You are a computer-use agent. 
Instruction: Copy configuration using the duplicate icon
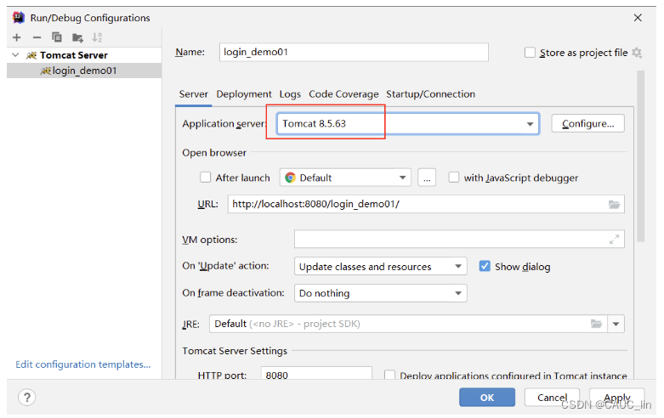click(57, 37)
